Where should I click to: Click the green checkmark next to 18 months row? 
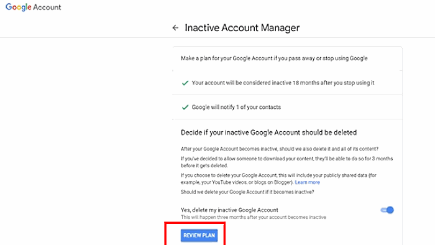185,83
